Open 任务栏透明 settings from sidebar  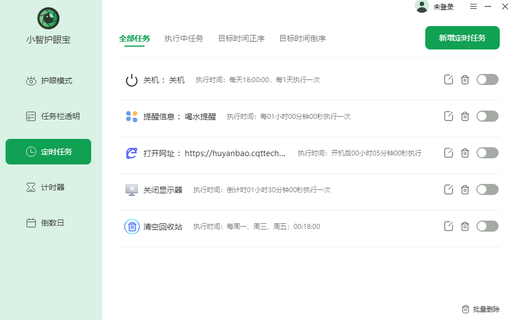(48, 116)
